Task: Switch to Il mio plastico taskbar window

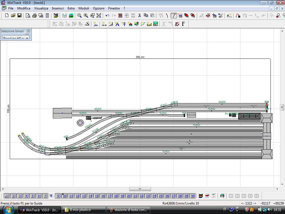Action: [84, 210]
